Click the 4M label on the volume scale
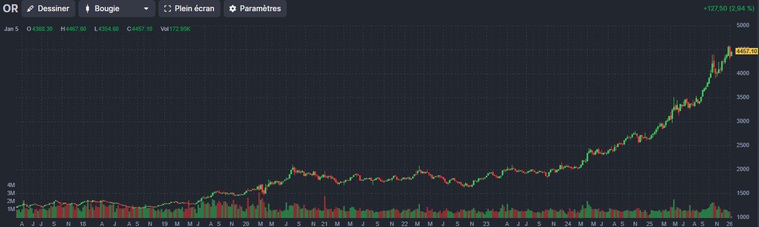Image resolution: width=759 pixels, height=227 pixels. pyautogui.click(x=11, y=184)
